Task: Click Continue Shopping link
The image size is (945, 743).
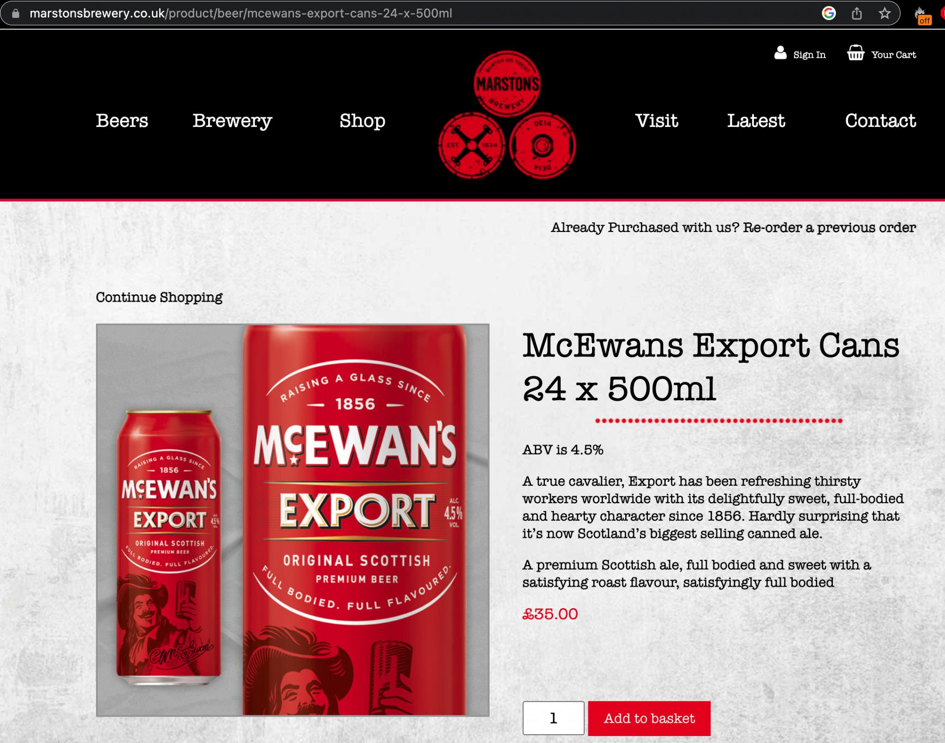Action: coord(159,297)
